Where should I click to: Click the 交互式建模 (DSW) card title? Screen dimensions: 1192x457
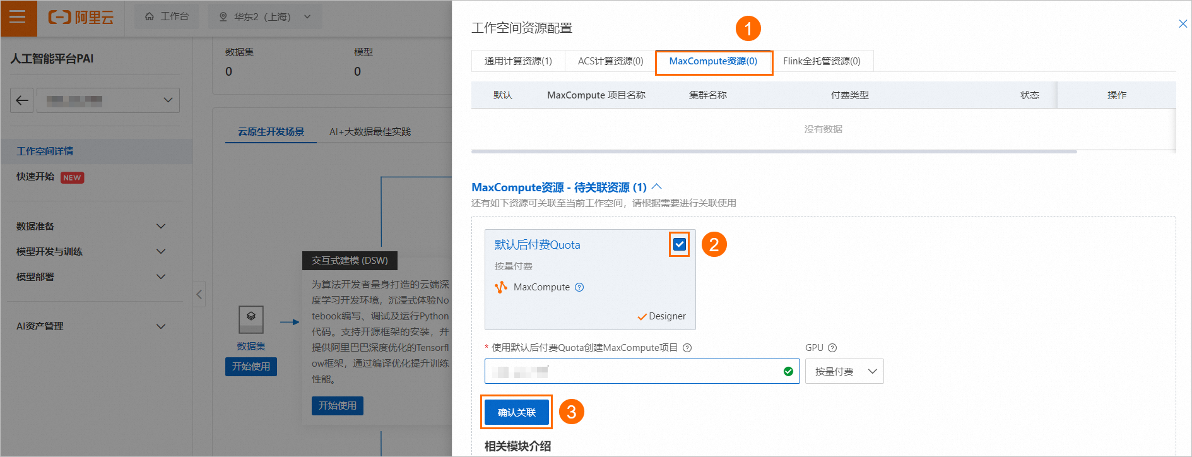tap(350, 261)
